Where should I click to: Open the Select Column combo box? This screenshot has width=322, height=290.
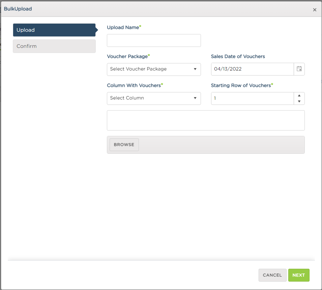click(154, 98)
